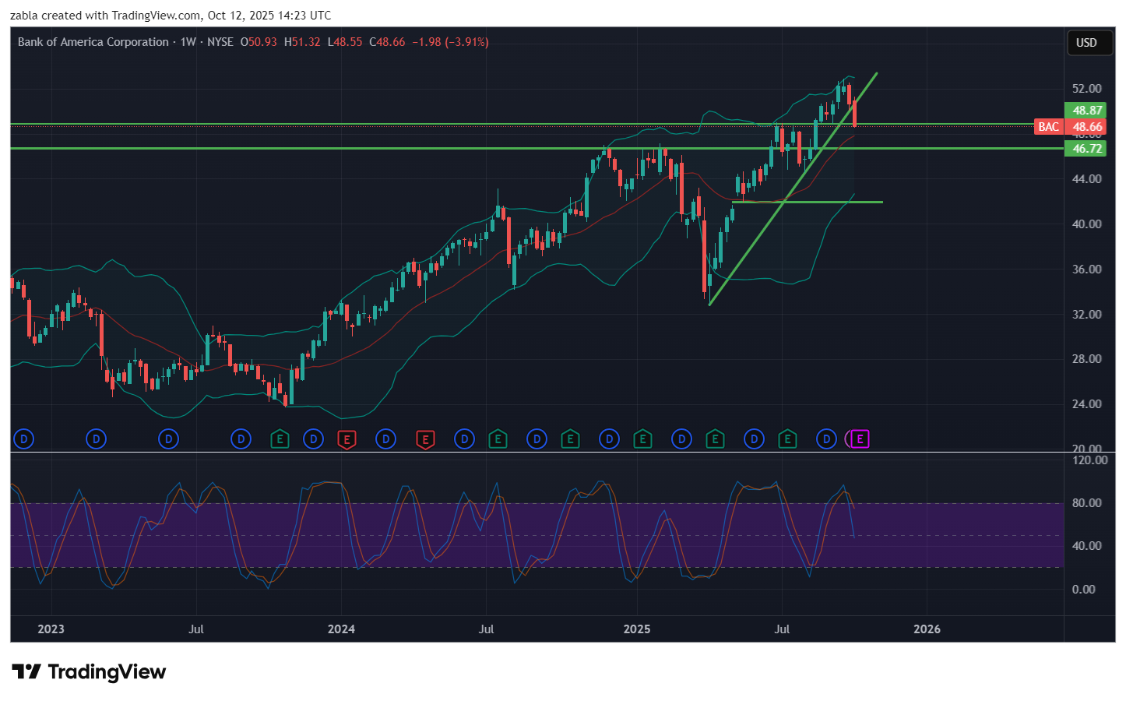1126x701 pixels.
Task: Click the second red earnings E marker
Action: (425, 439)
